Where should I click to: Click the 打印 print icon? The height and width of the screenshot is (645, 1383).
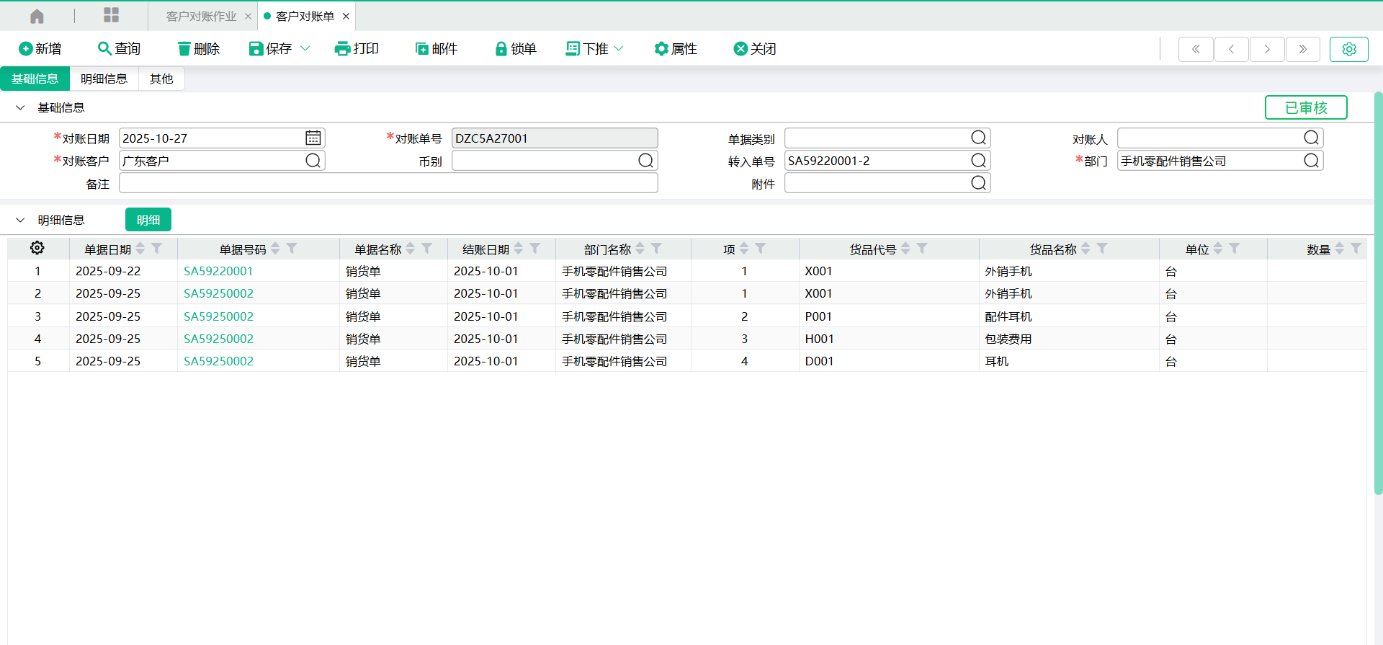pyautogui.click(x=342, y=49)
